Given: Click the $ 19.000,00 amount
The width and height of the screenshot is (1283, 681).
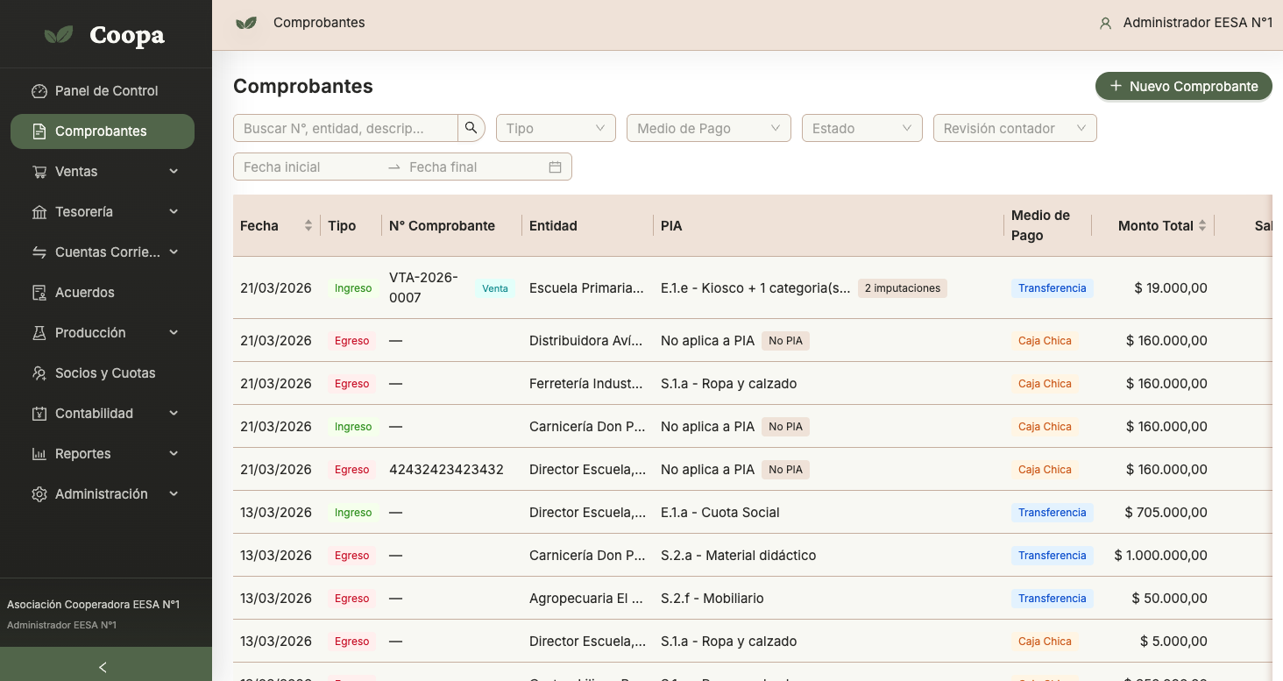Looking at the screenshot, I should [x=1171, y=287].
